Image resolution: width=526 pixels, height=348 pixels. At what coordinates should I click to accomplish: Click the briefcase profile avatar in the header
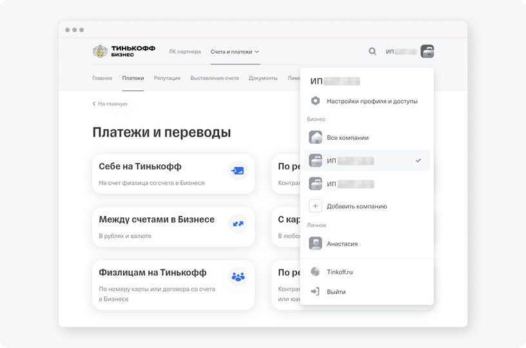427,52
